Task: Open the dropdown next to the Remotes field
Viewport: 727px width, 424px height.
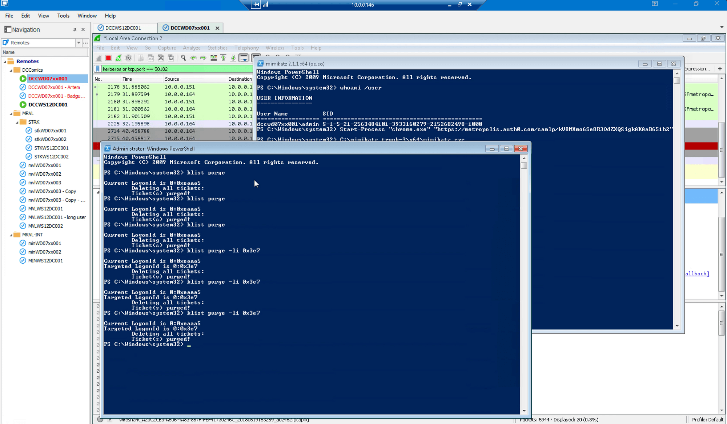Action: pos(79,43)
